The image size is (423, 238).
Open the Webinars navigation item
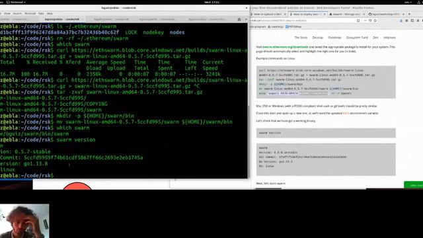(x=389, y=38)
